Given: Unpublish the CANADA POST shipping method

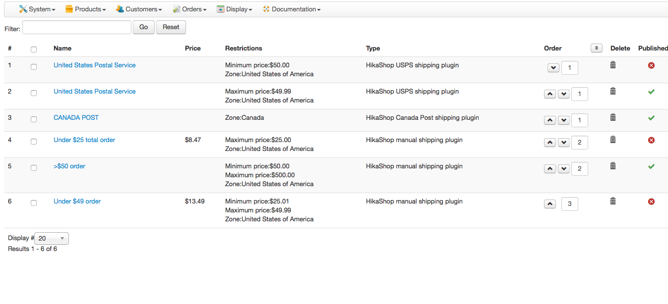Looking at the screenshot, I should point(651,118).
